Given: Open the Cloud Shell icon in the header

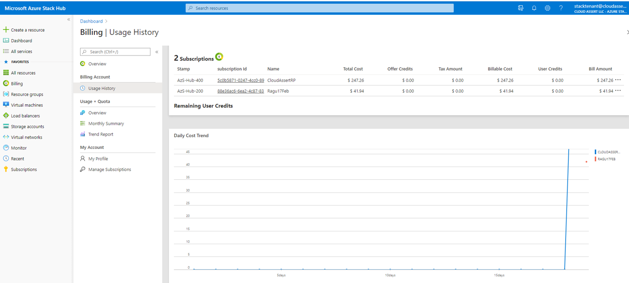Looking at the screenshot, I should (521, 8).
